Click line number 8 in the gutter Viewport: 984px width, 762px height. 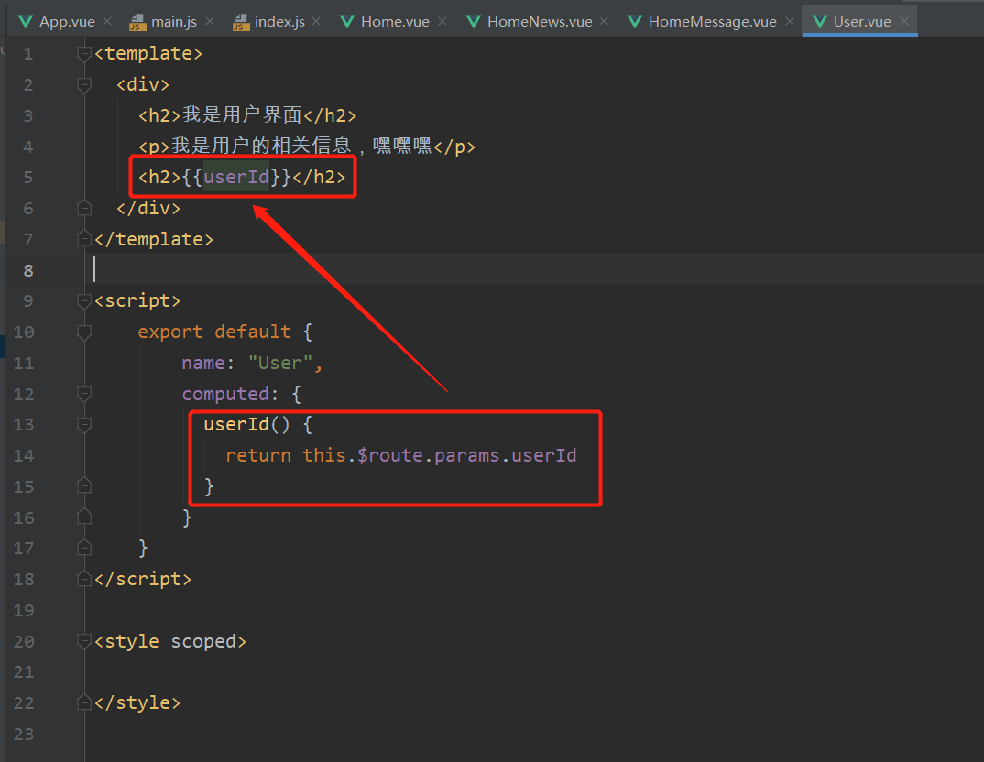tap(28, 270)
